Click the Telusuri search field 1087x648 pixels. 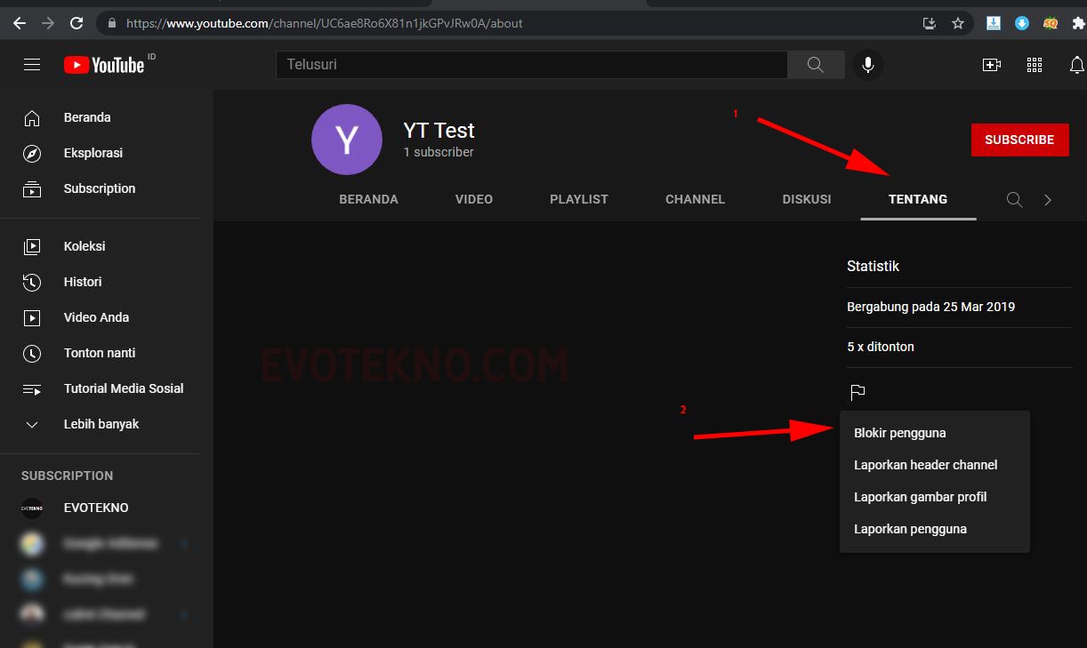coord(531,65)
